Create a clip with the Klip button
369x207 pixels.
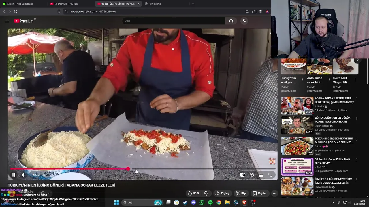coord(241,193)
